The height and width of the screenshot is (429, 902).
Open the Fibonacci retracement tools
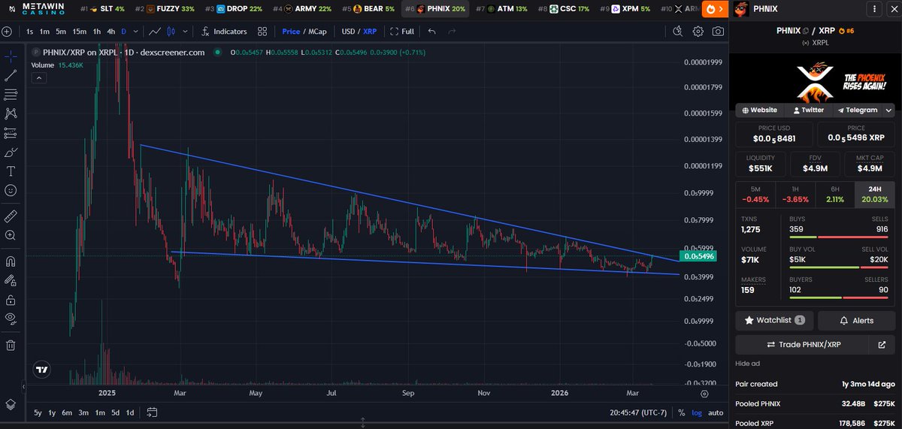[x=11, y=95]
